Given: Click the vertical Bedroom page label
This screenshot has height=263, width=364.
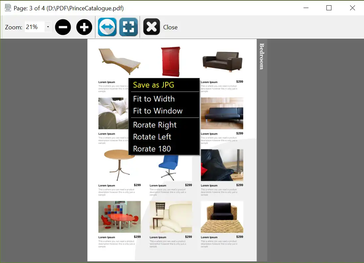Looking at the screenshot, I should pyautogui.click(x=262, y=56).
